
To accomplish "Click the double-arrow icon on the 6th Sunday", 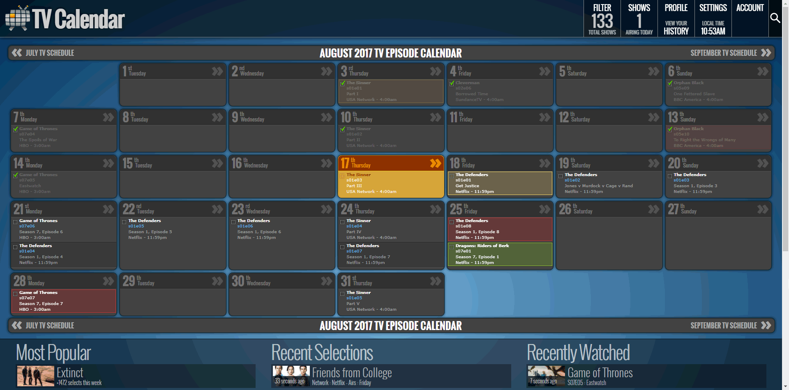I will (763, 71).
